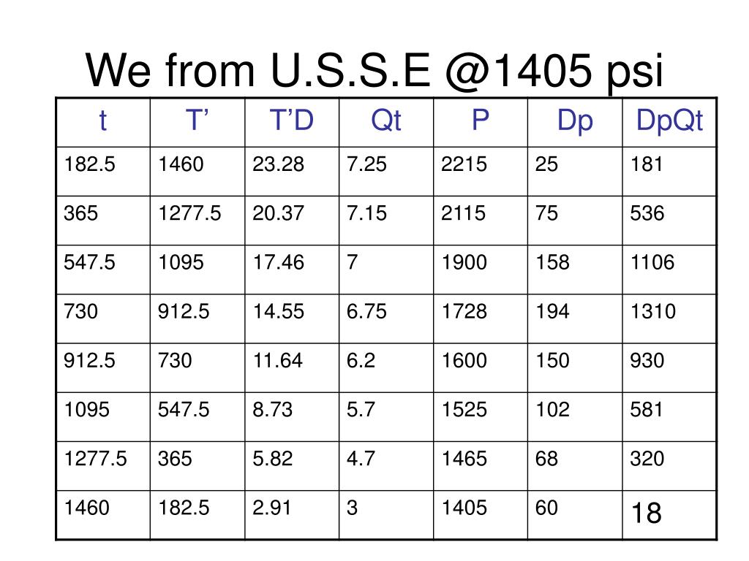Select the T' column header cell
The width and height of the screenshot is (749, 561).
(x=197, y=122)
